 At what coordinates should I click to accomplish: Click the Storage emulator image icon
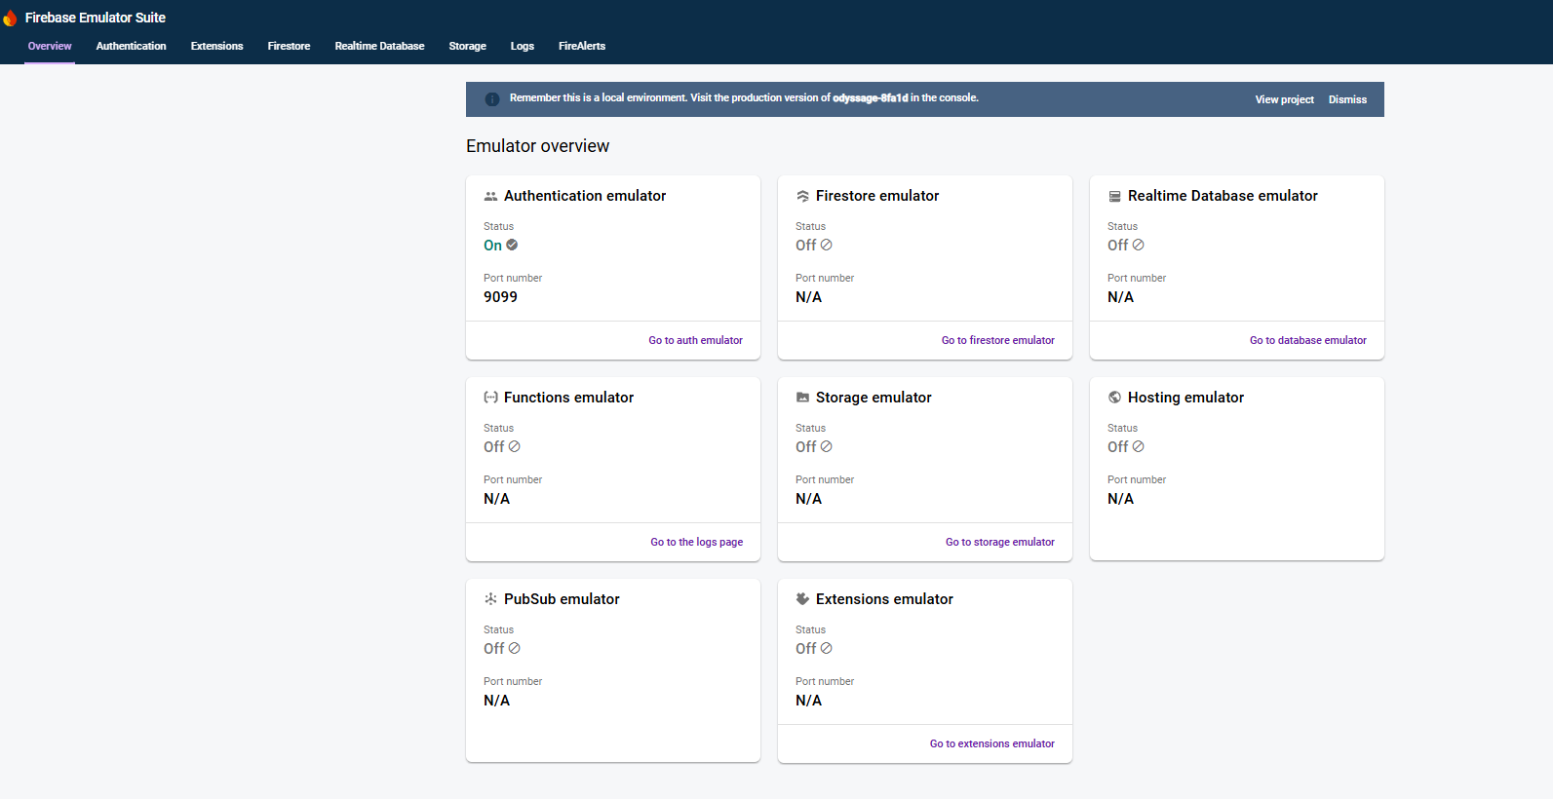pos(802,398)
